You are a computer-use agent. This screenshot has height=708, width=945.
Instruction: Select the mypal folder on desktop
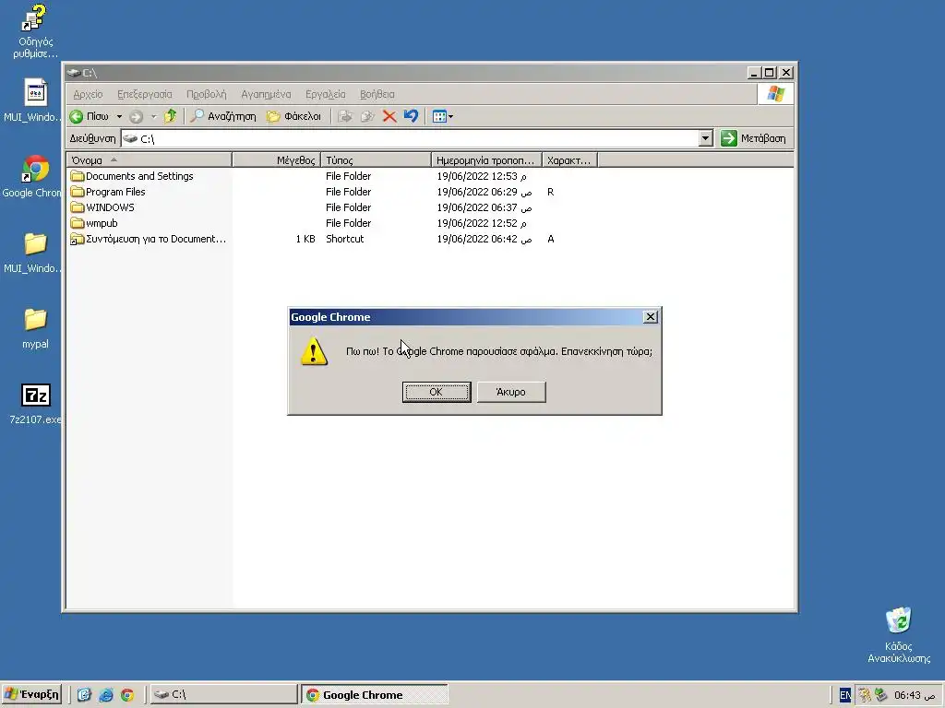pos(35,328)
